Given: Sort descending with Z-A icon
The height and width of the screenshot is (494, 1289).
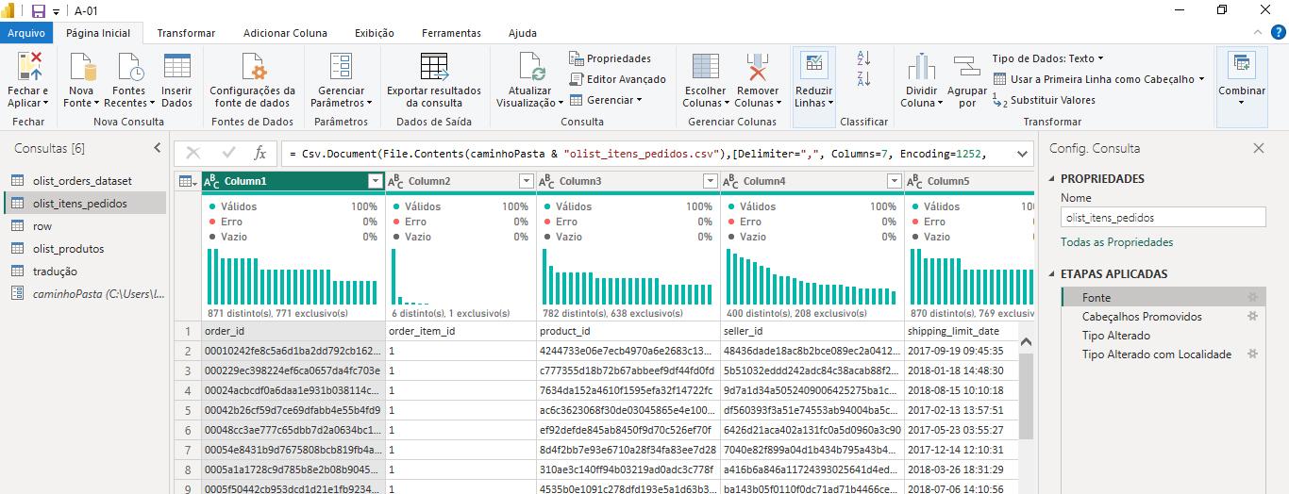Looking at the screenshot, I should (862, 79).
